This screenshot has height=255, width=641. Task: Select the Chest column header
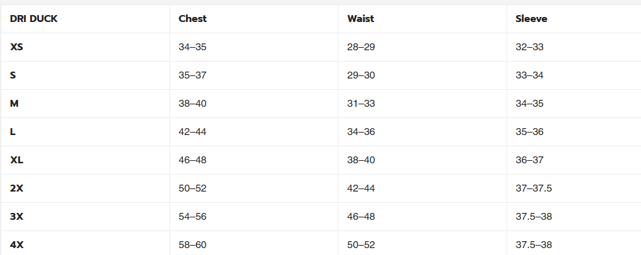(193, 19)
